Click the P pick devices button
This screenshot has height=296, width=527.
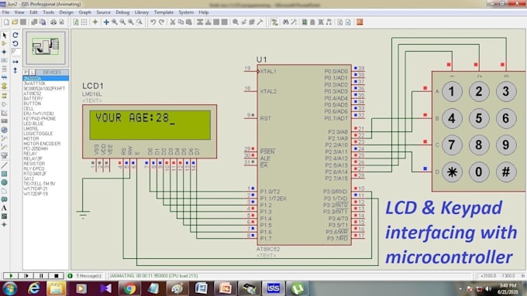(26, 73)
